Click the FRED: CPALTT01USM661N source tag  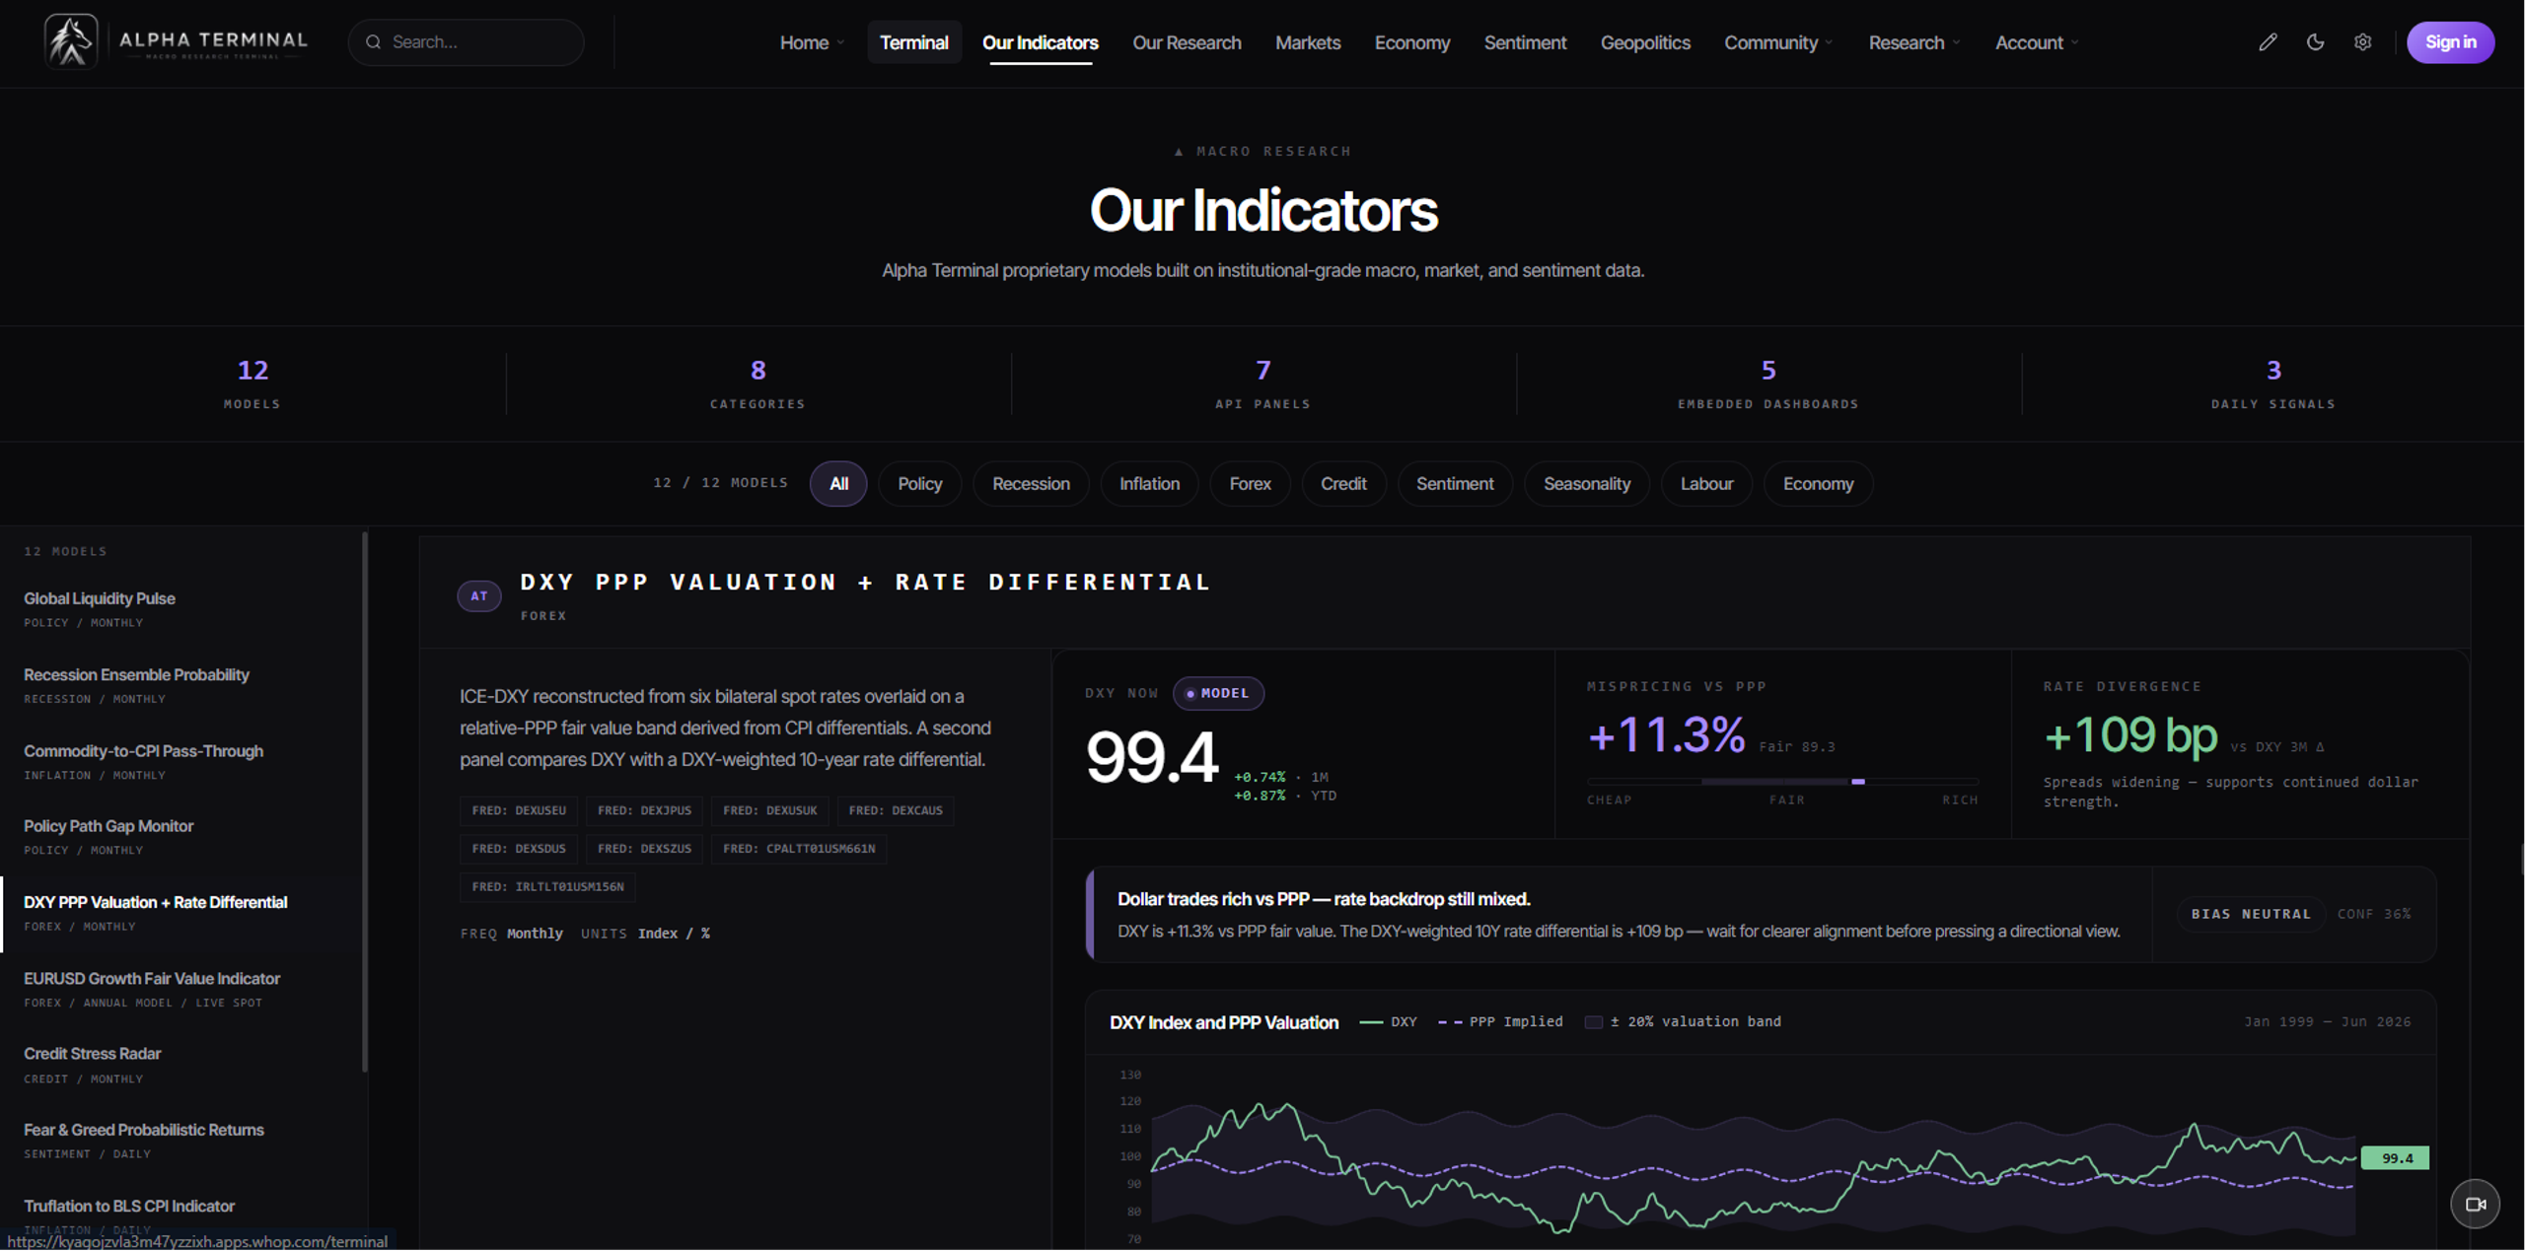coord(799,849)
